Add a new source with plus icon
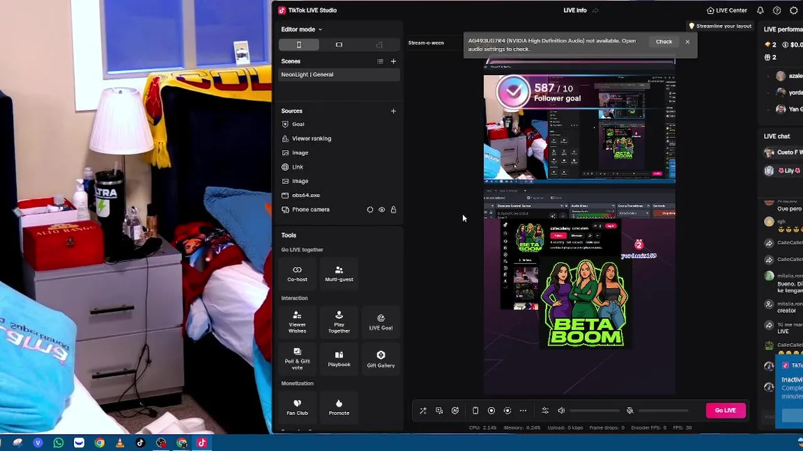Image resolution: width=803 pixels, height=451 pixels. point(393,111)
